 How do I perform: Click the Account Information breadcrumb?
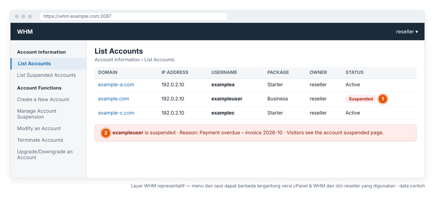[117, 60]
